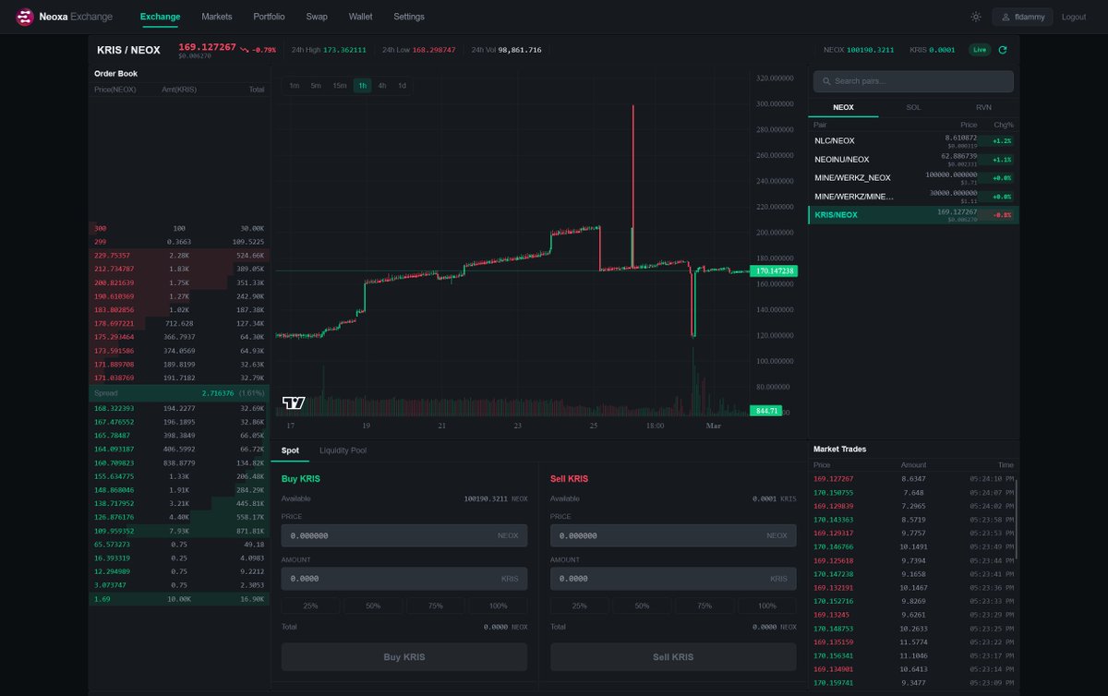Select the 1m chart interval
The width and height of the screenshot is (1108, 696).
[x=294, y=86]
